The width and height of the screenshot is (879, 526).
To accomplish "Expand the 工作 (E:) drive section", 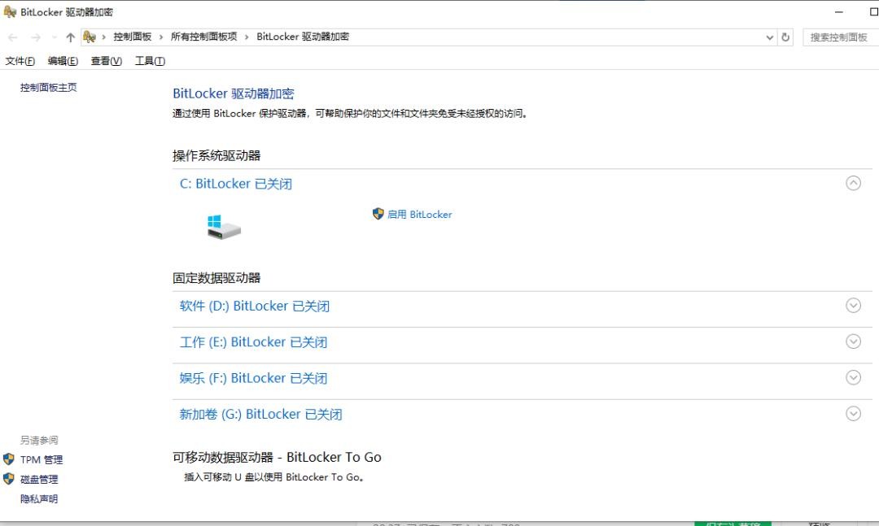I will click(x=853, y=341).
